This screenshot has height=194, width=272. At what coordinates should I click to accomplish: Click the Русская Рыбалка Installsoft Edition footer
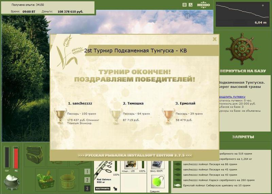click(135, 155)
